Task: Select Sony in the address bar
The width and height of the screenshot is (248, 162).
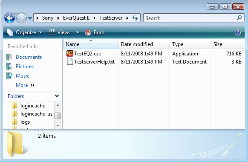Action: (x=47, y=18)
